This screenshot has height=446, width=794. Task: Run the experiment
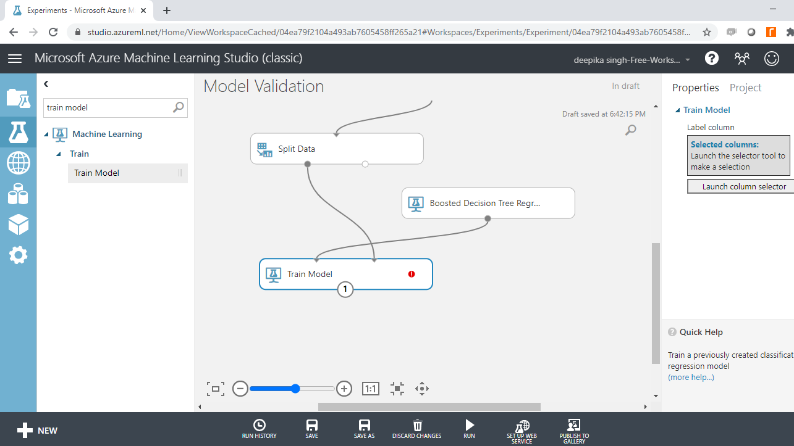tap(470, 429)
